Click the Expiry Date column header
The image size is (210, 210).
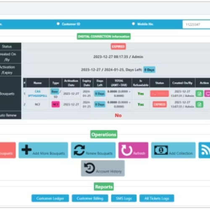[87, 83]
